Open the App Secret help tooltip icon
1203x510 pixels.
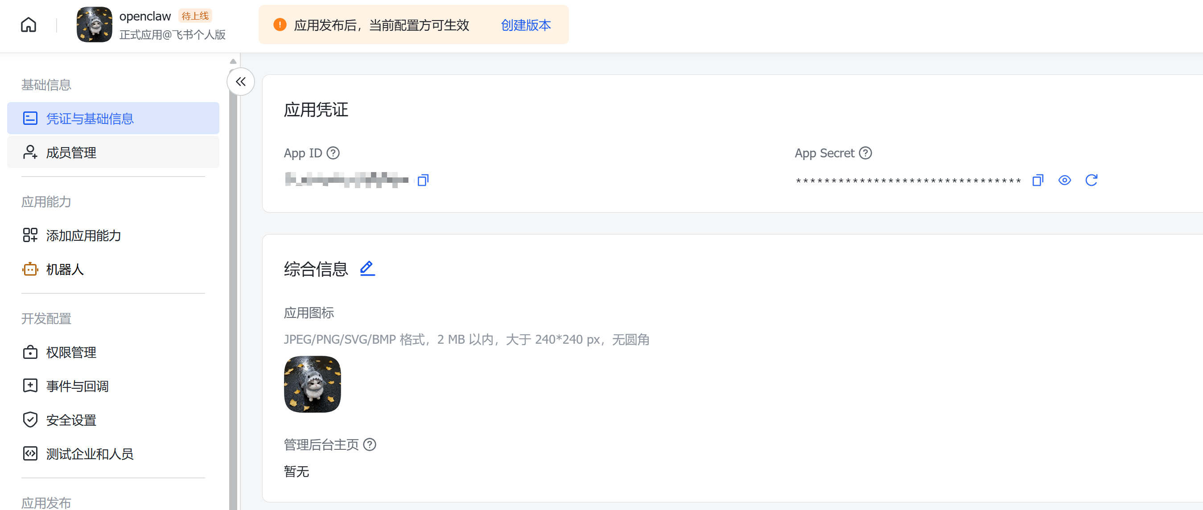point(866,152)
